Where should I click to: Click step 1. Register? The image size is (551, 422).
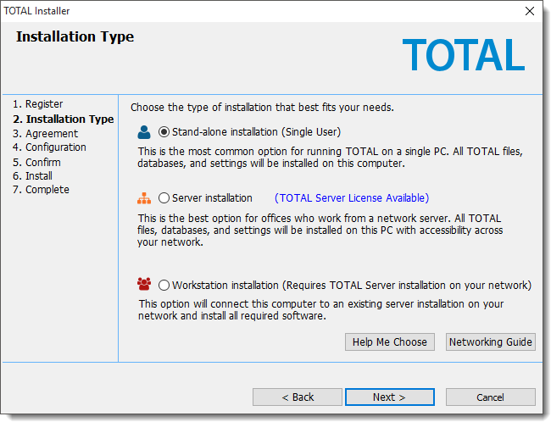point(37,104)
